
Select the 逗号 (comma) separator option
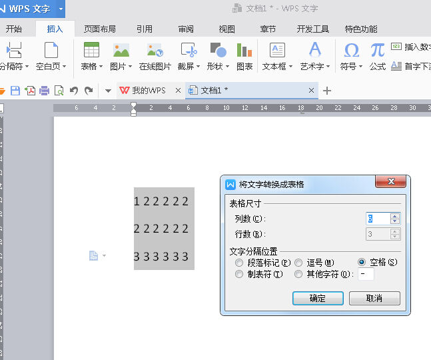(298, 263)
